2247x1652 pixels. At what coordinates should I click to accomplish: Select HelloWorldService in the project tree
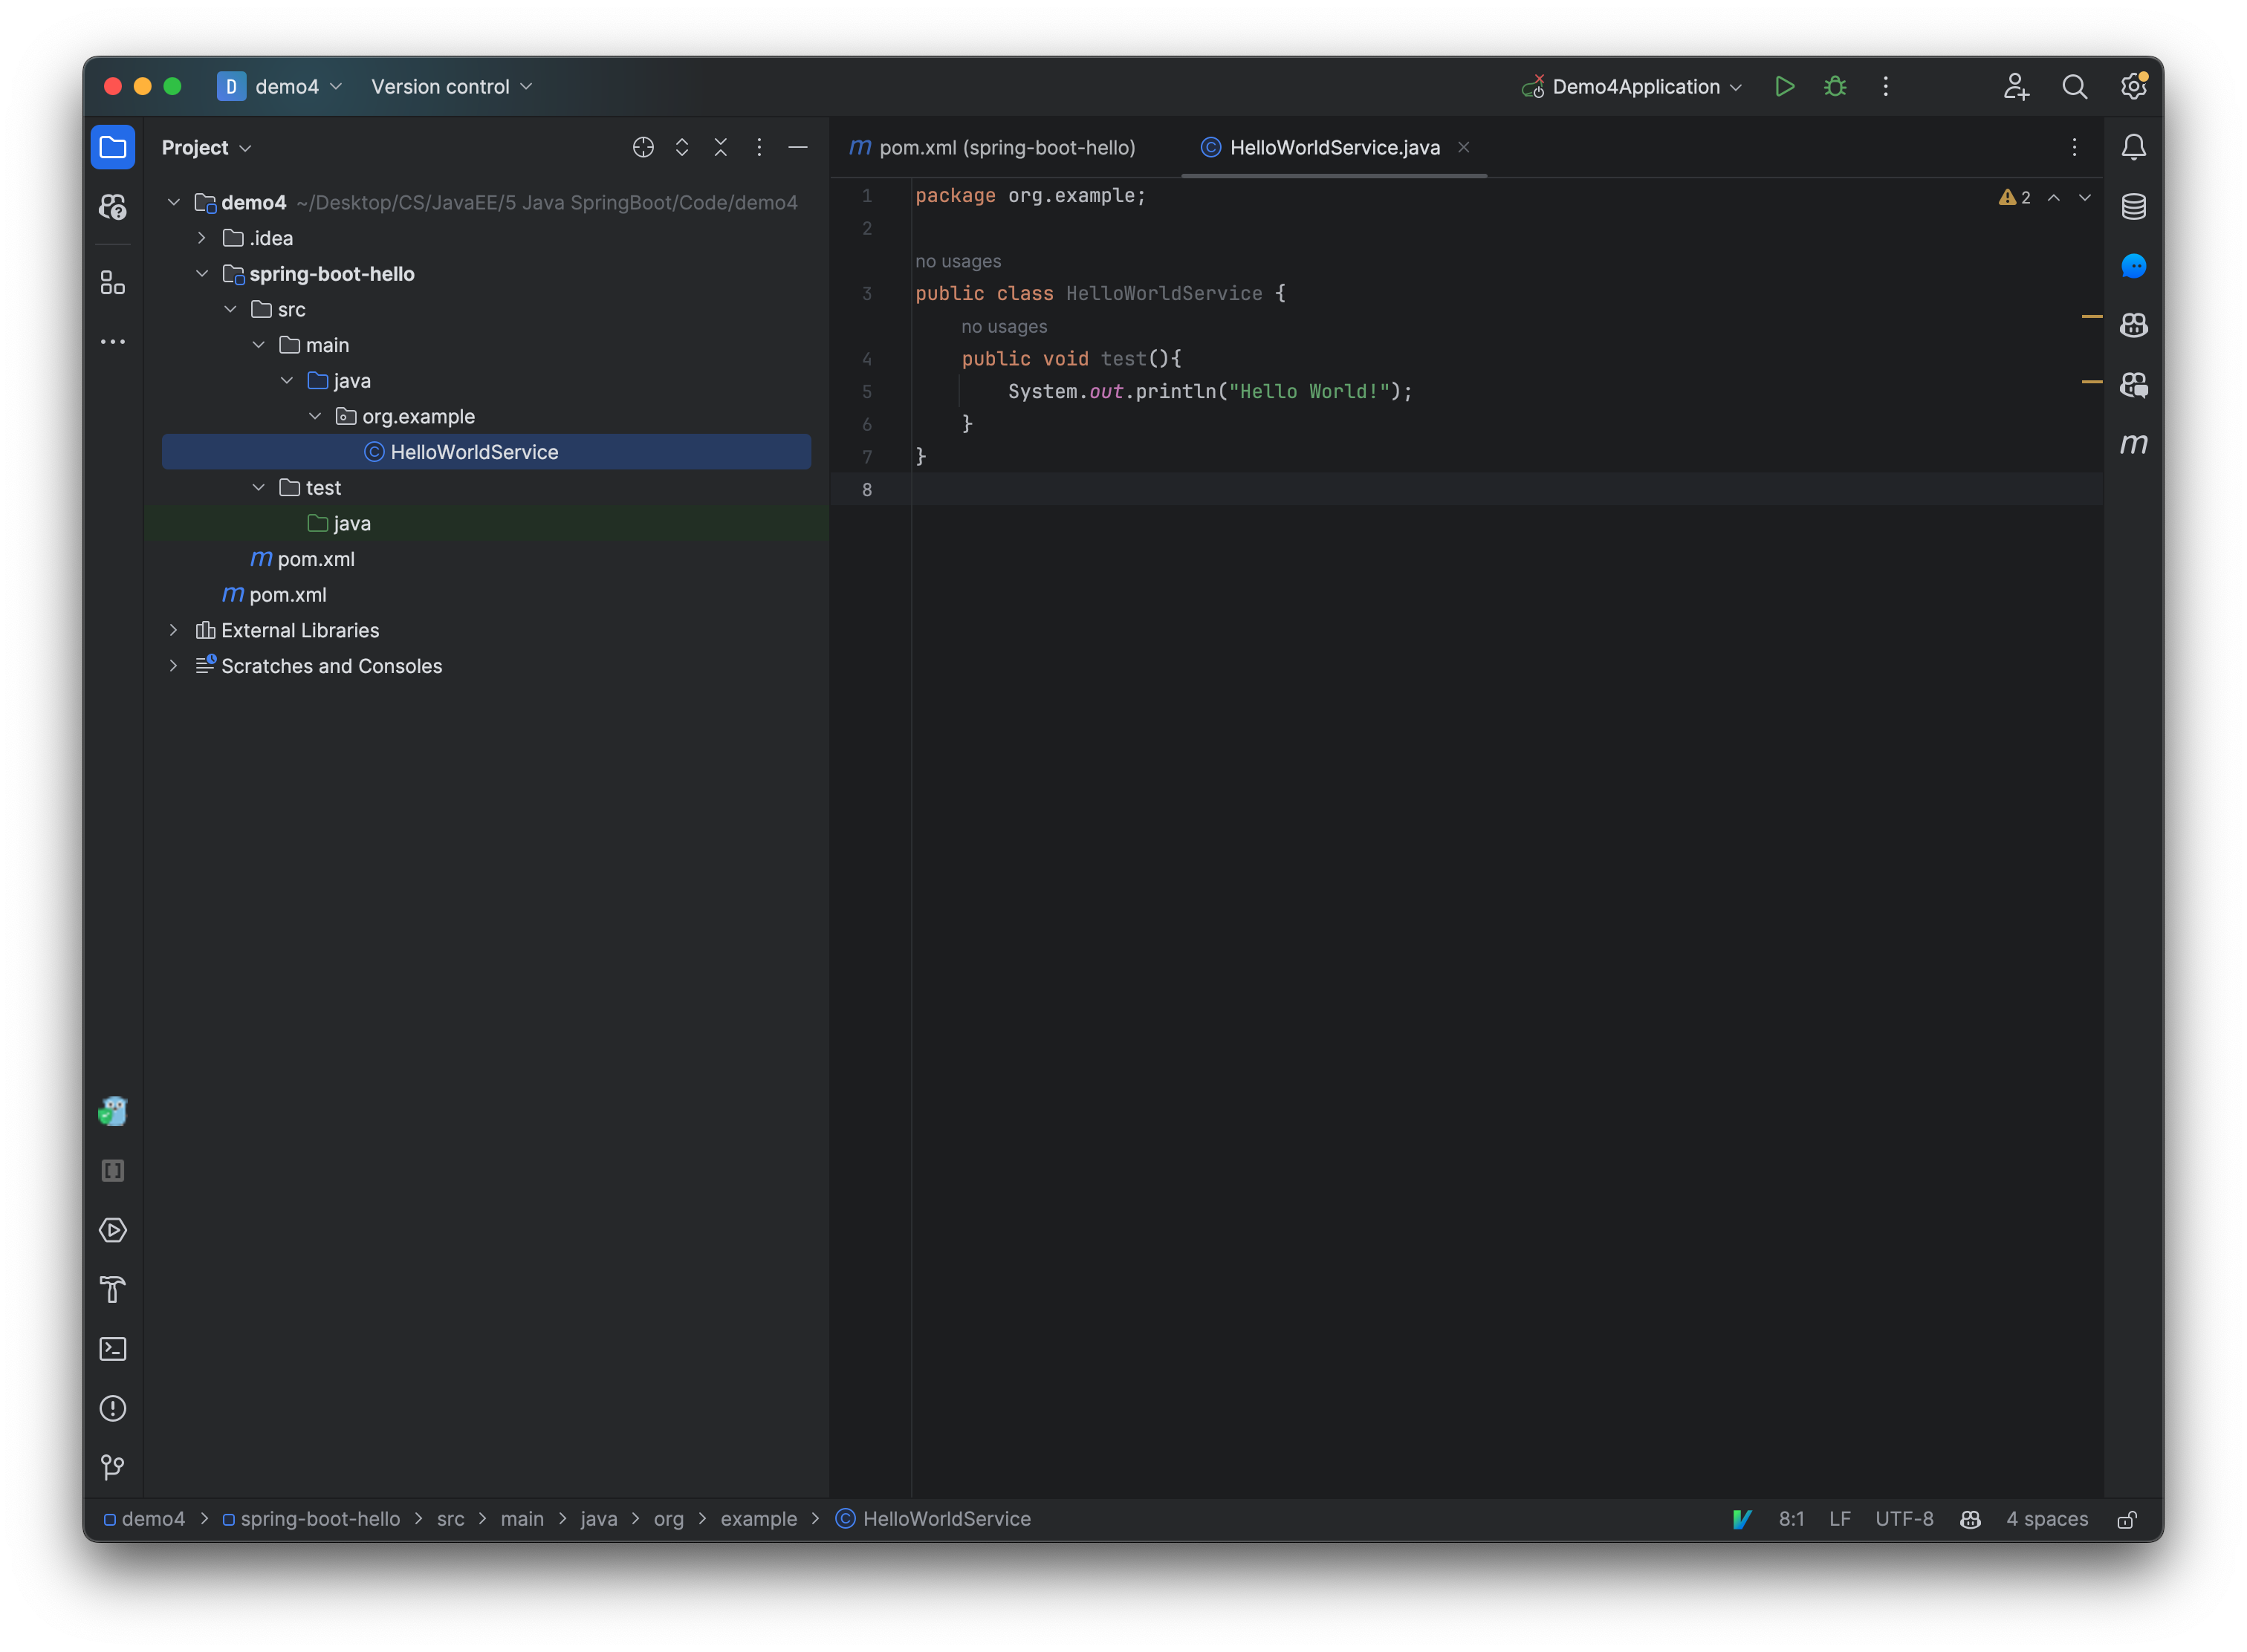(473, 452)
